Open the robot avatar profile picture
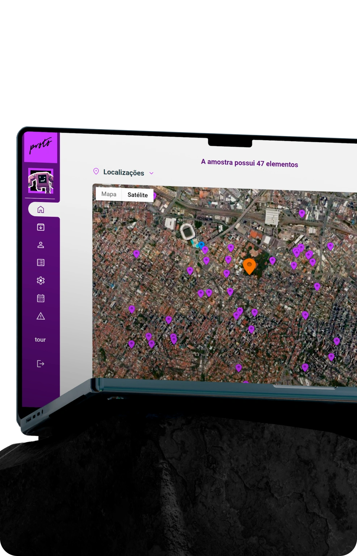357x556 pixels. 41,181
